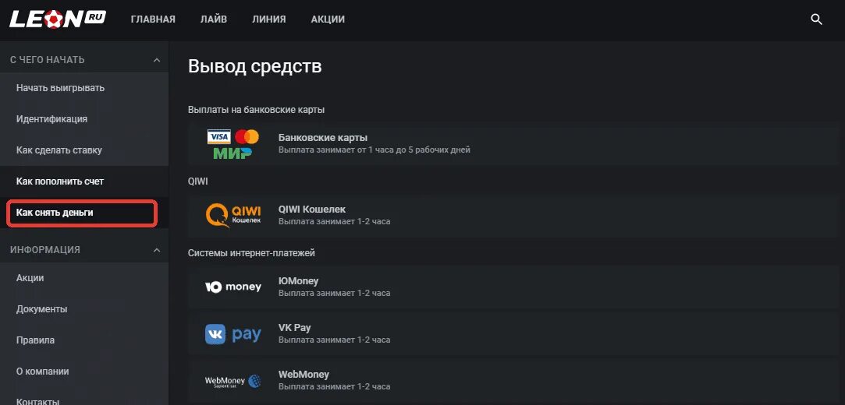Open Акции under Информация sidebar
Viewport: 845px width, 405px height.
tap(84, 278)
